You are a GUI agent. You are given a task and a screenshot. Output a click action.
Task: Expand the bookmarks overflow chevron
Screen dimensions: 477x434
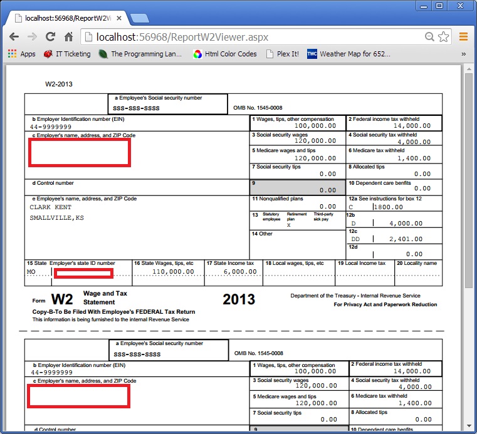click(x=464, y=54)
